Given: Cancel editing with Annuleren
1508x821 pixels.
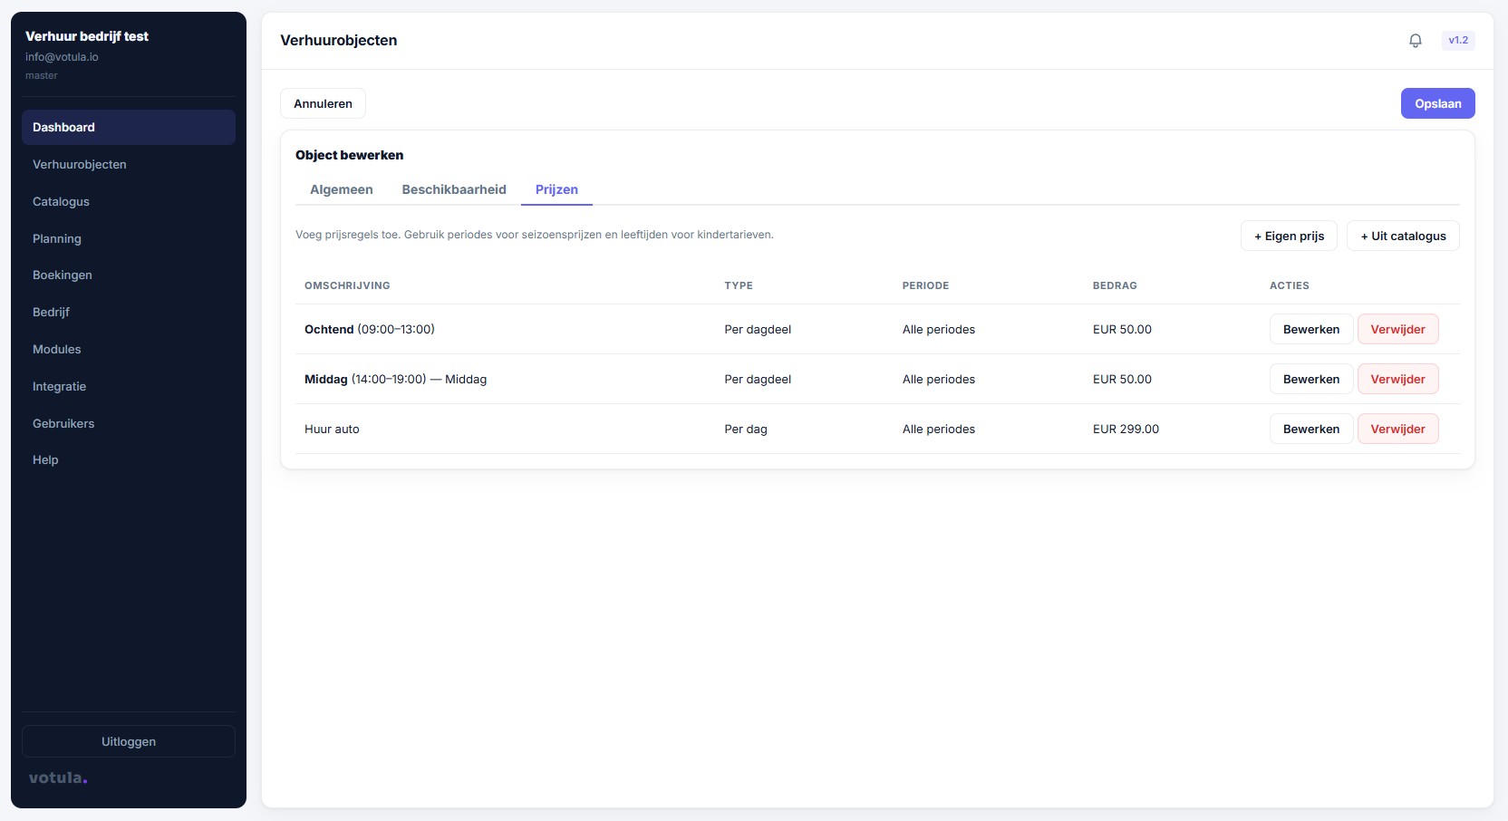Looking at the screenshot, I should click(323, 103).
